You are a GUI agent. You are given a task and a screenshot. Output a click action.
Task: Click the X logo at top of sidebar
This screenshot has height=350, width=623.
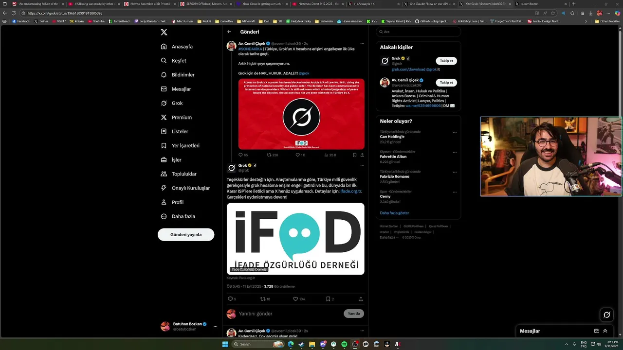tap(164, 32)
